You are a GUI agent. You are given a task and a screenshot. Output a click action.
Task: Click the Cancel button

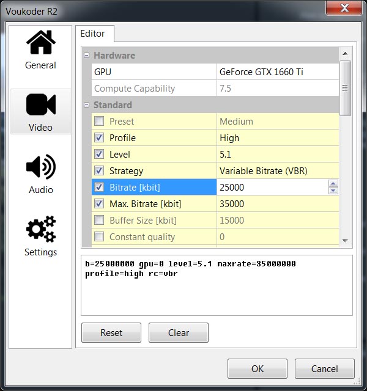325,368
